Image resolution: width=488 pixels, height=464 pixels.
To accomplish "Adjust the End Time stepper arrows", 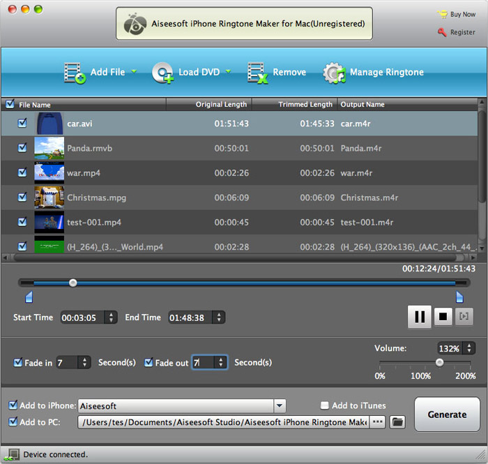I will coord(219,317).
